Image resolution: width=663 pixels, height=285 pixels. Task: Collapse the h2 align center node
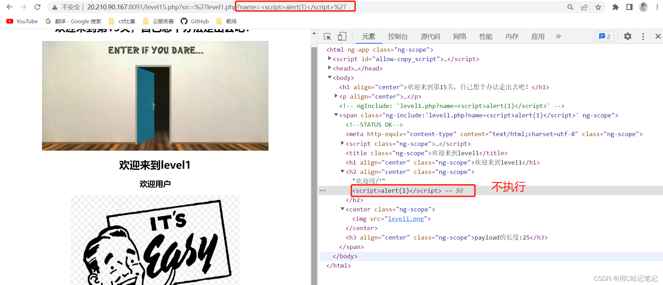click(342, 171)
